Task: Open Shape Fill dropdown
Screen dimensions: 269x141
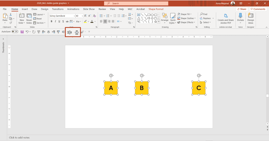Action: (184, 14)
